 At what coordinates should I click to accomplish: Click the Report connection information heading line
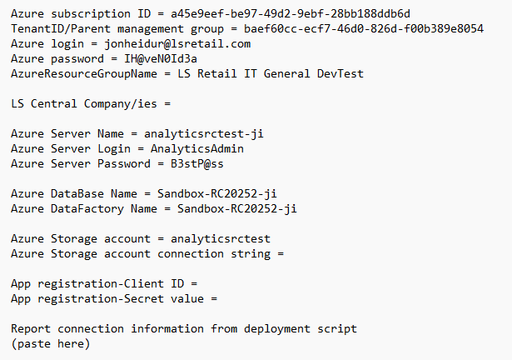(x=184, y=328)
